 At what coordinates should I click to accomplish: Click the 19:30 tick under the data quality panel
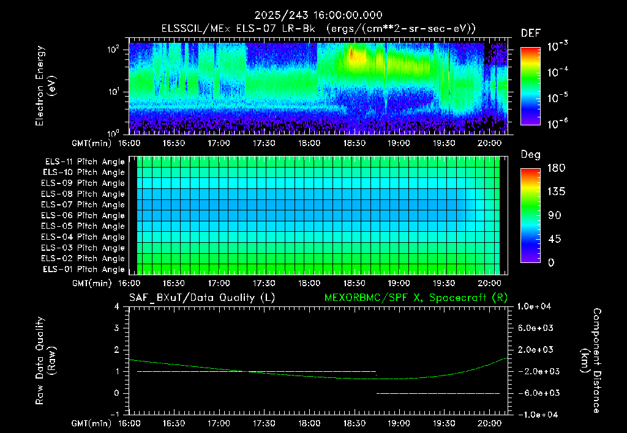pyautogui.click(x=444, y=423)
